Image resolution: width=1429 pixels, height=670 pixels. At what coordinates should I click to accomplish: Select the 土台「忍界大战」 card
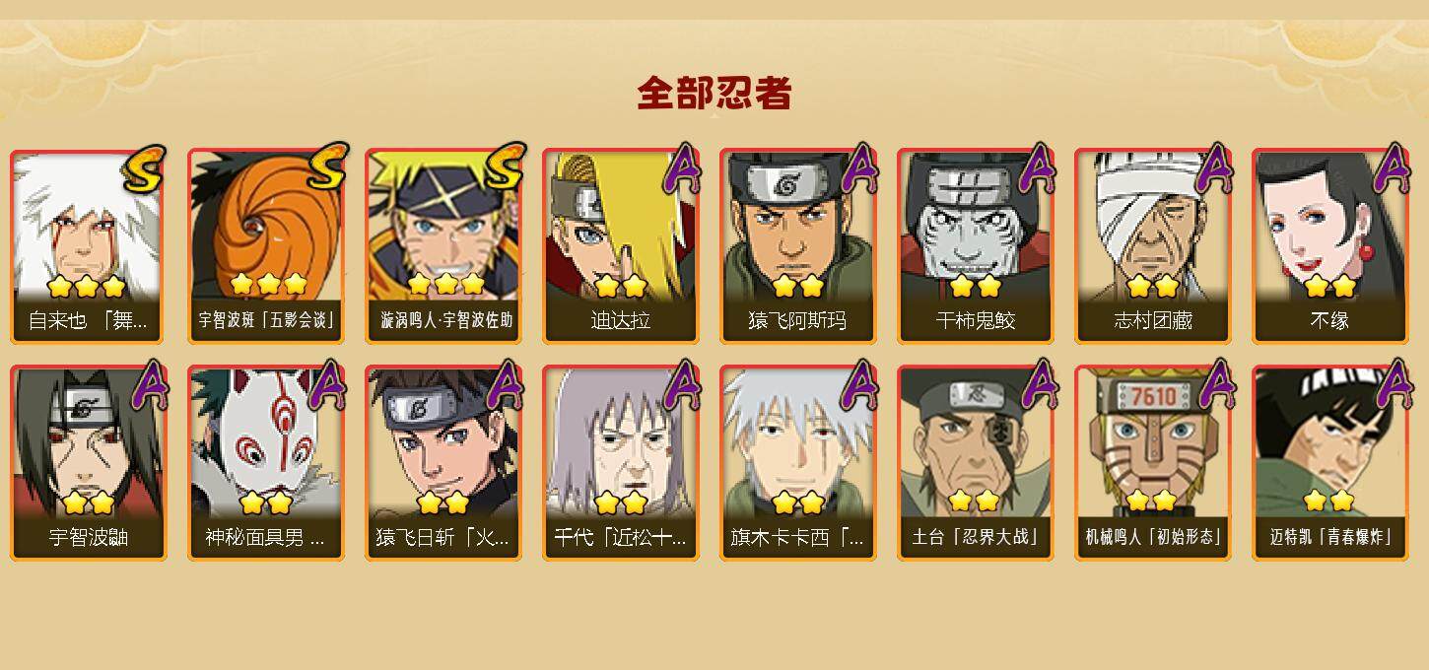tap(976, 463)
